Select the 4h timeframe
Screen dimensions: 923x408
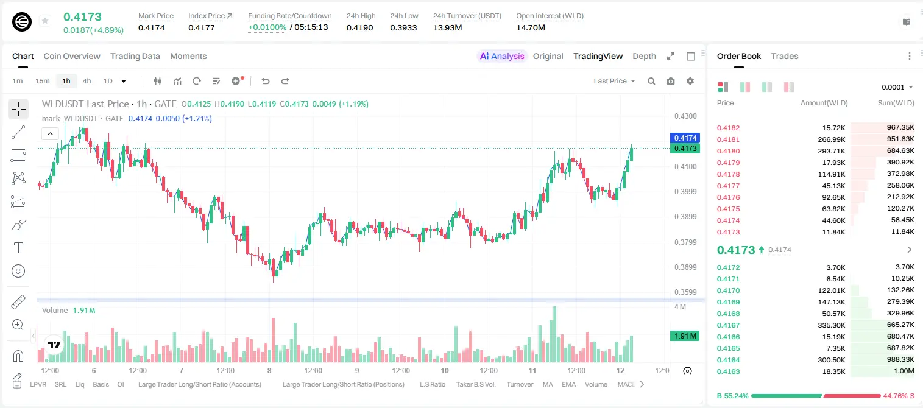(x=87, y=81)
